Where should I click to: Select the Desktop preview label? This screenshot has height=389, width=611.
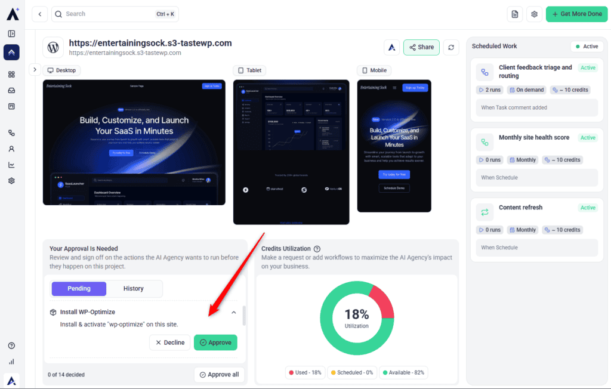coord(62,70)
